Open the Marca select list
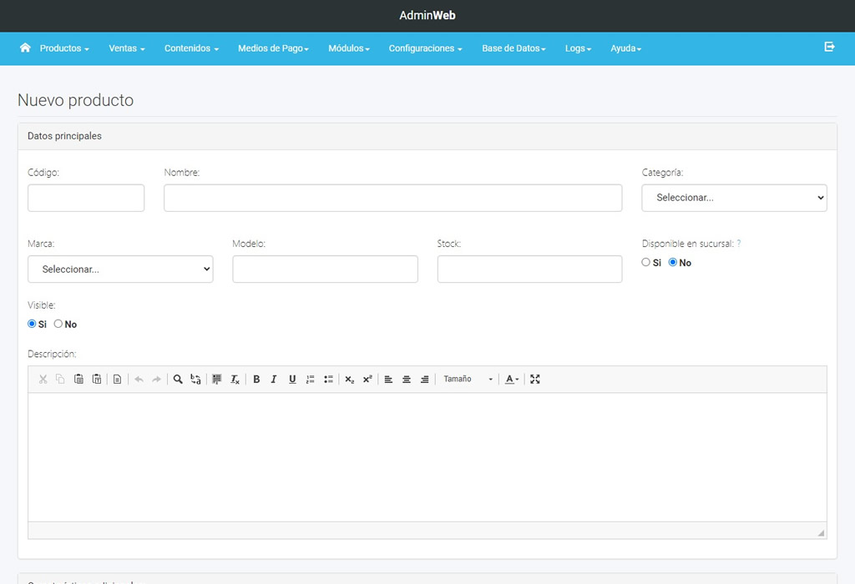 coord(120,269)
